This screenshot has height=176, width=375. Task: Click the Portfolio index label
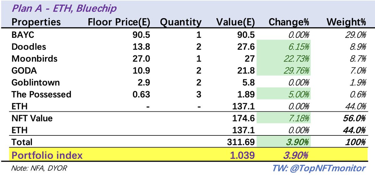(x=47, y=155)
